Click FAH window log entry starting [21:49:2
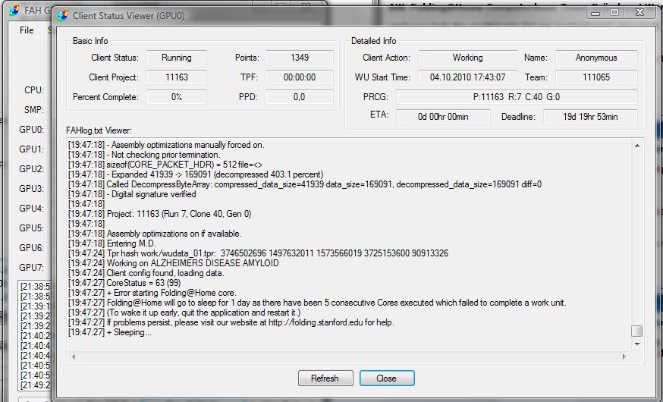This screenshot has height=402, width=663. (35, 385)
